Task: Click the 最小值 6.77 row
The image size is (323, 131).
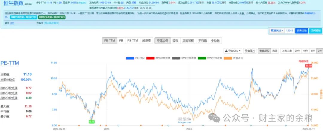Action: pyautogui.click(x=16, y=116)
